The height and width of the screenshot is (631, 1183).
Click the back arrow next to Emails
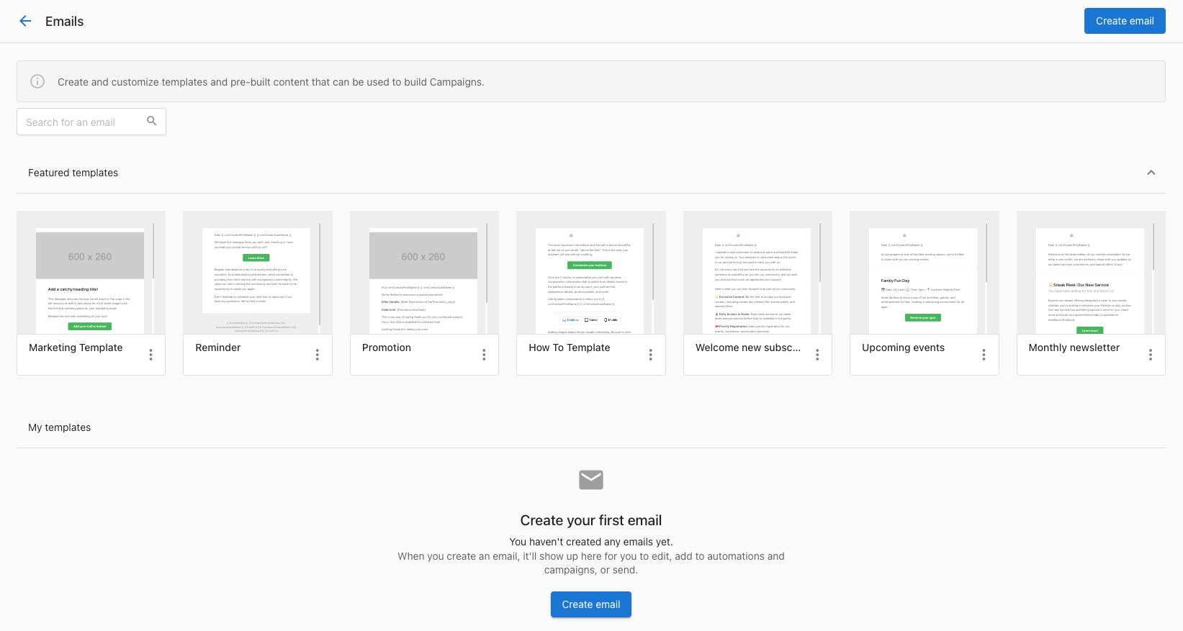click(x=25, y=22)
